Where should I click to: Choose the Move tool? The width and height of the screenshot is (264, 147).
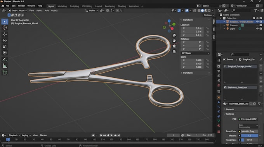pos(5,34)
